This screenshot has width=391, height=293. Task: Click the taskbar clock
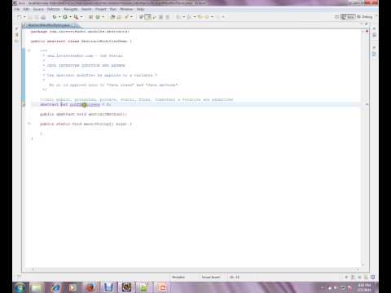(364, 287)
